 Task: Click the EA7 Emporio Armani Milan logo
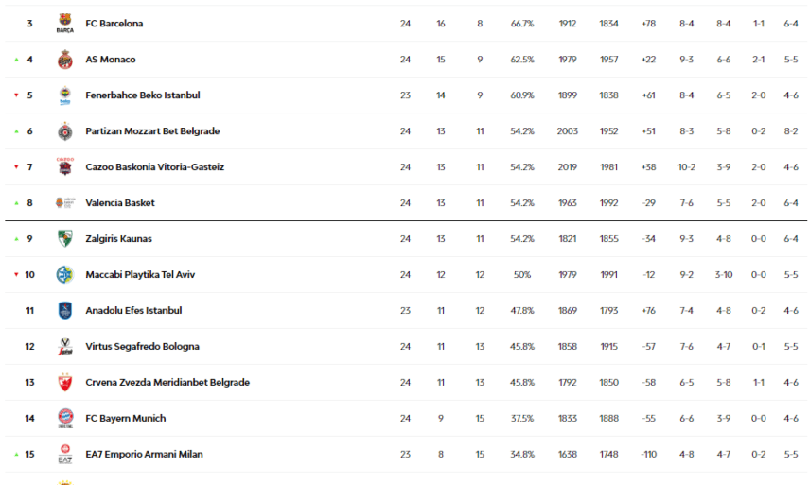[x=64, y=455]
